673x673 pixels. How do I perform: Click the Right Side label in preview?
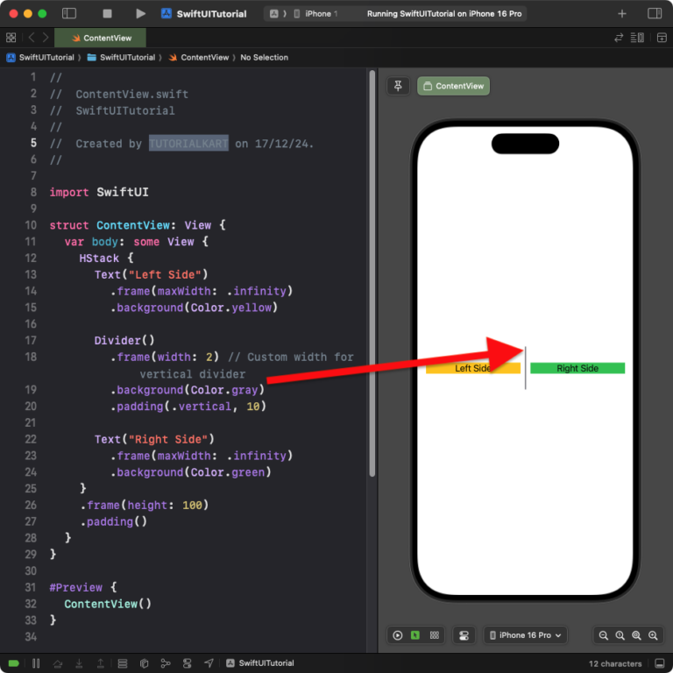coord(577,368)
